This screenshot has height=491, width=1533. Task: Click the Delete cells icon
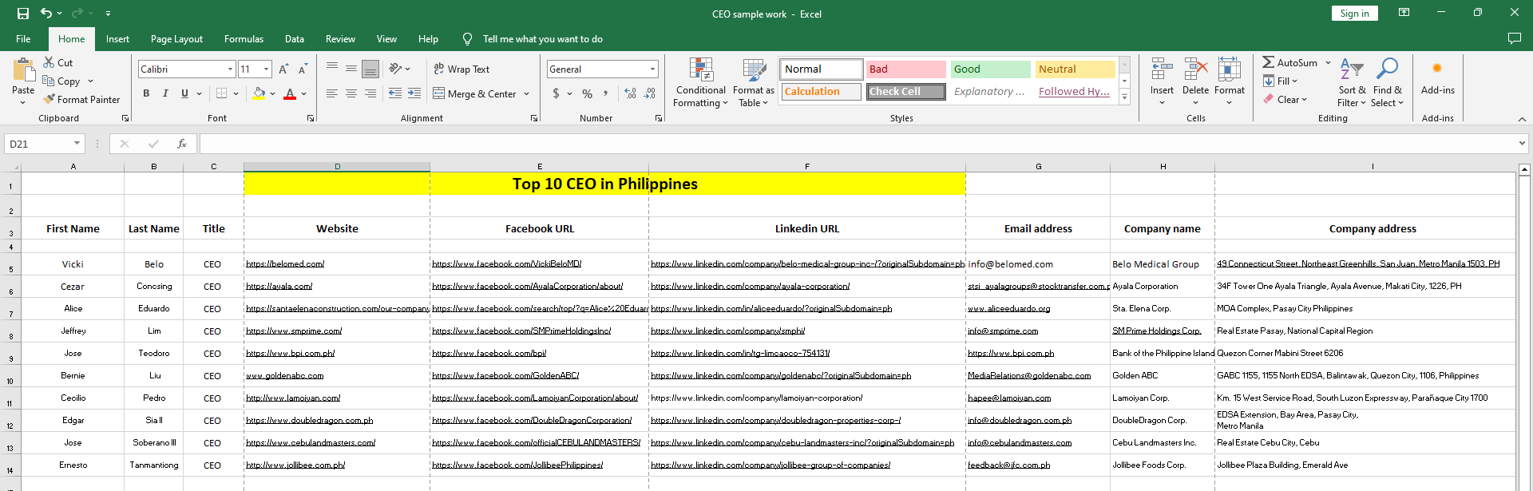pos(1195,70)
